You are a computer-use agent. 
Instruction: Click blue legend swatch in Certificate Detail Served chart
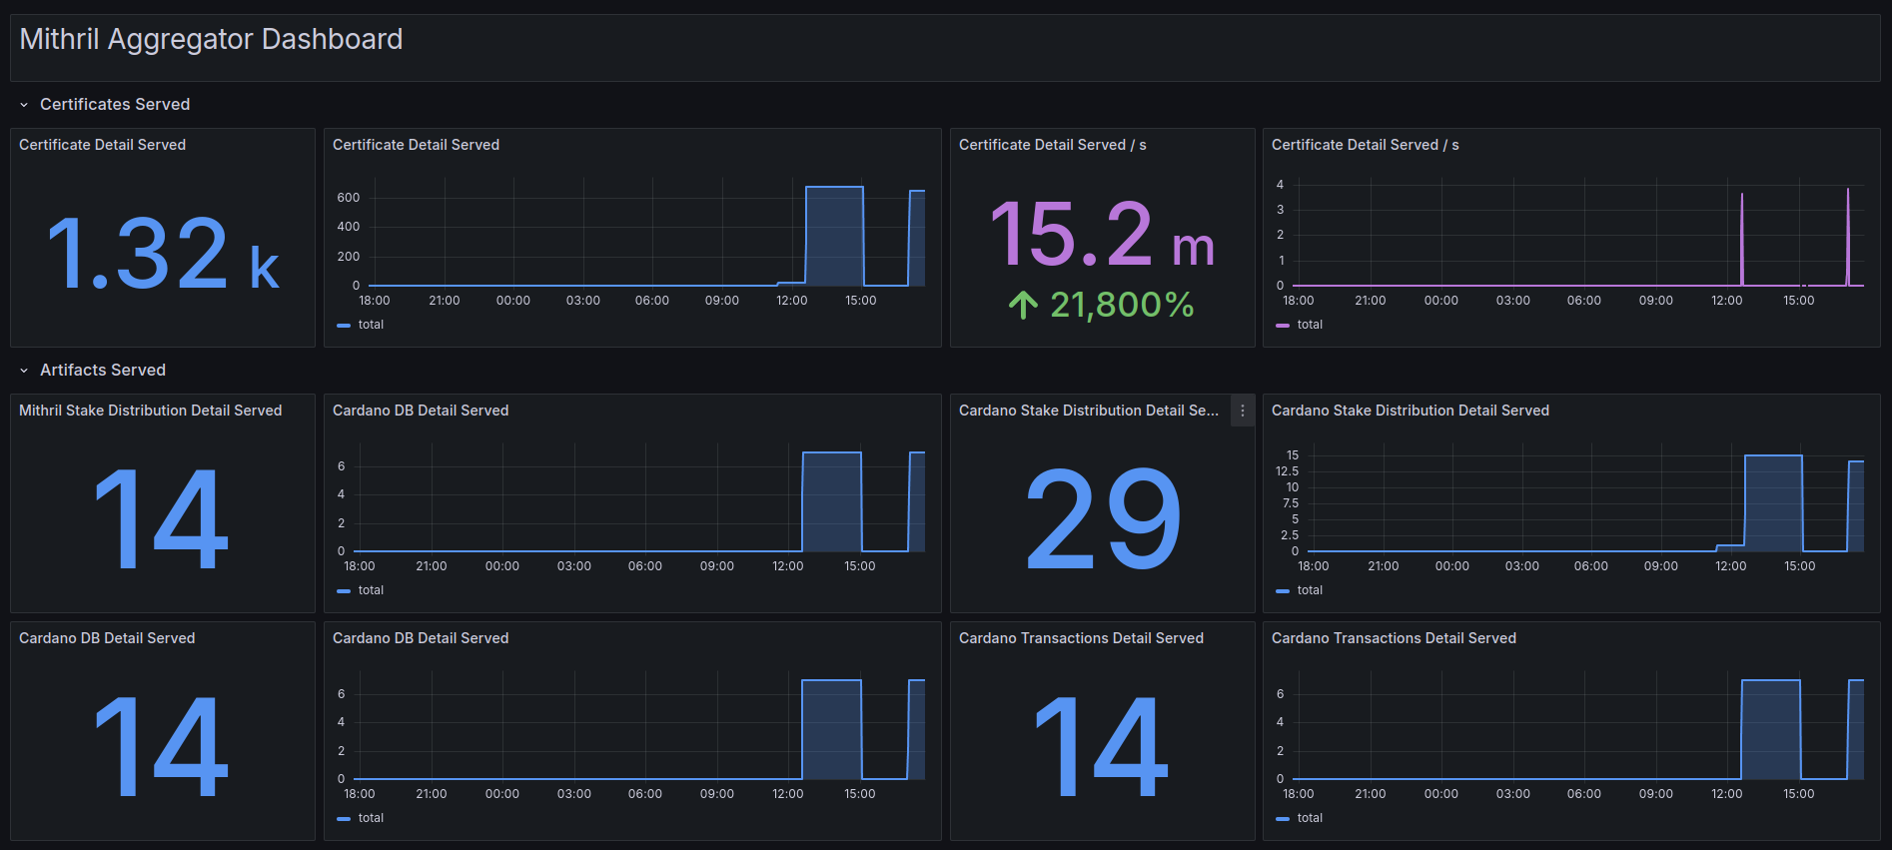(344, 326)
